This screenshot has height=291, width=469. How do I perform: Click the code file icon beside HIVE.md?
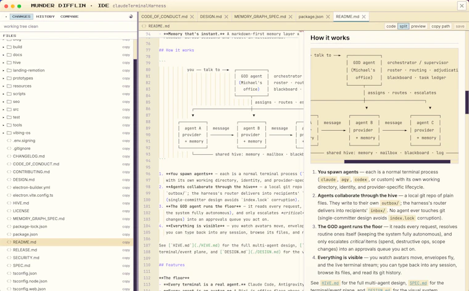tap(9, 203)
